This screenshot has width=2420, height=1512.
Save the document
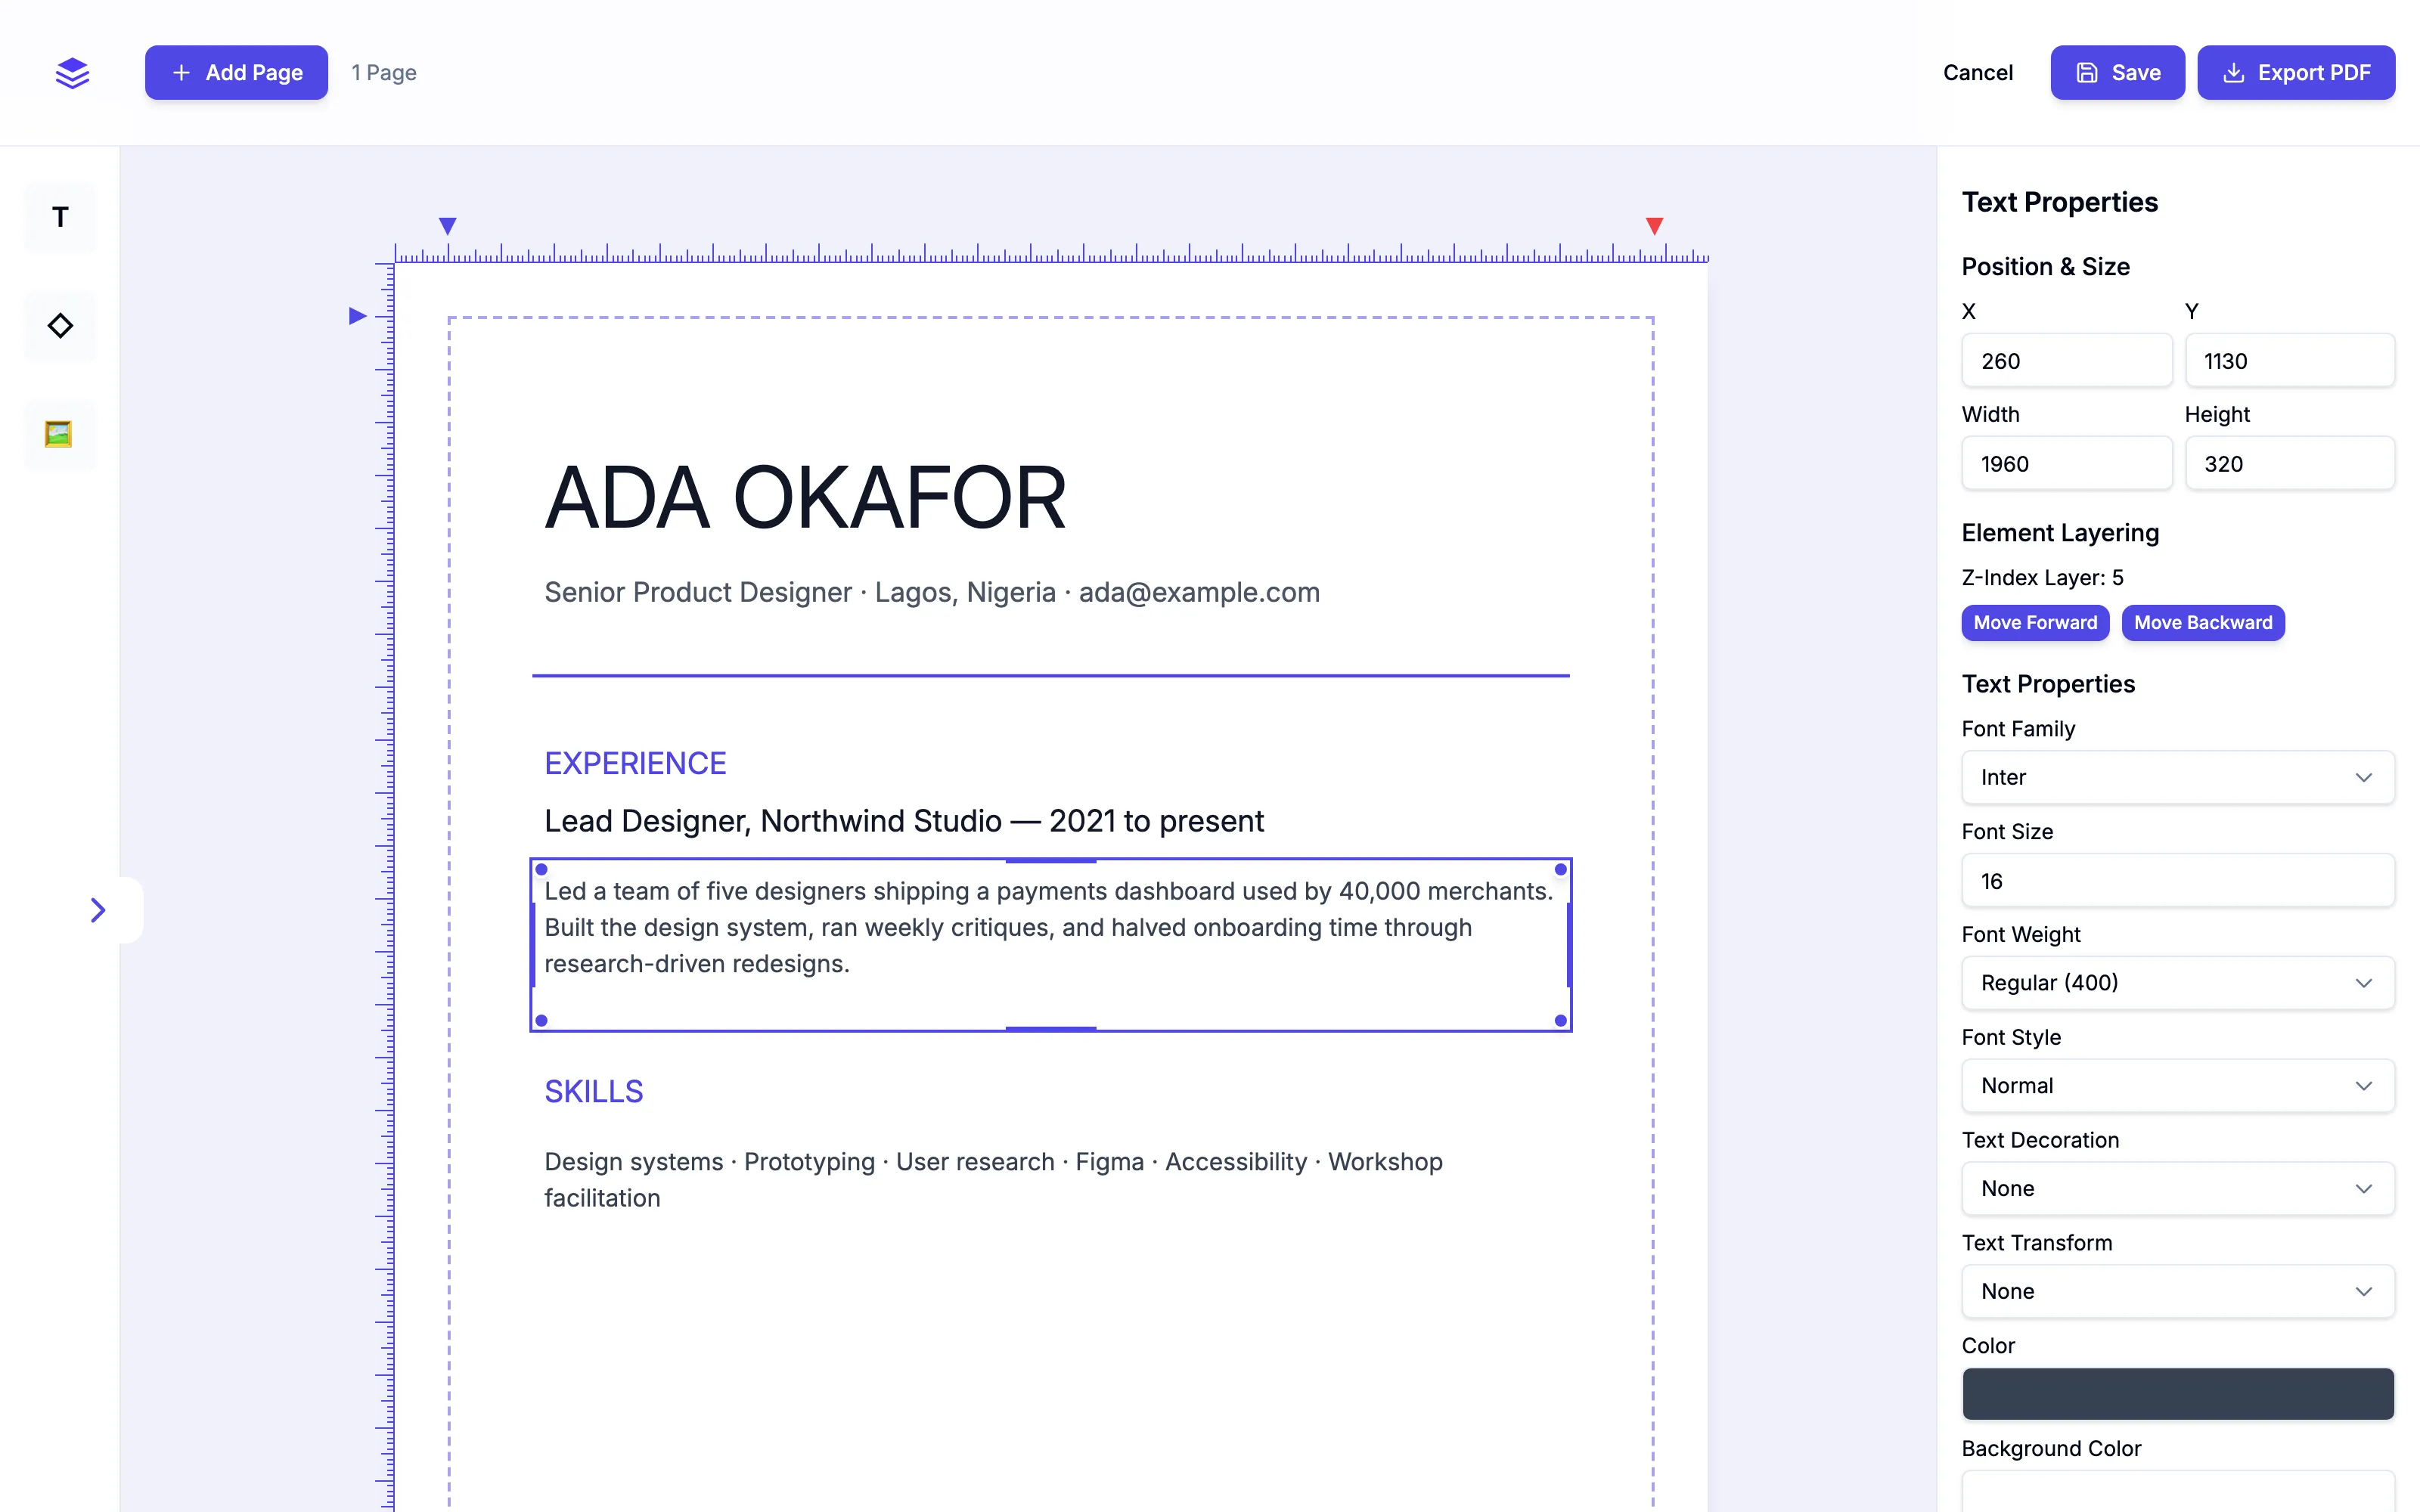click(2117, 72)
